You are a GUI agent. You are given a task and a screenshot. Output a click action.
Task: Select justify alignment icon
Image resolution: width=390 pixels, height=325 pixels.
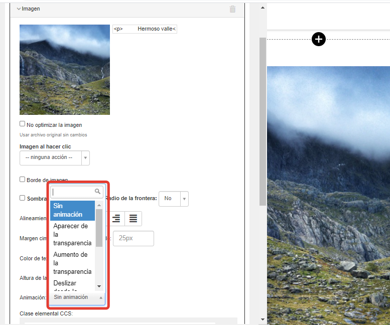(133, 219)
